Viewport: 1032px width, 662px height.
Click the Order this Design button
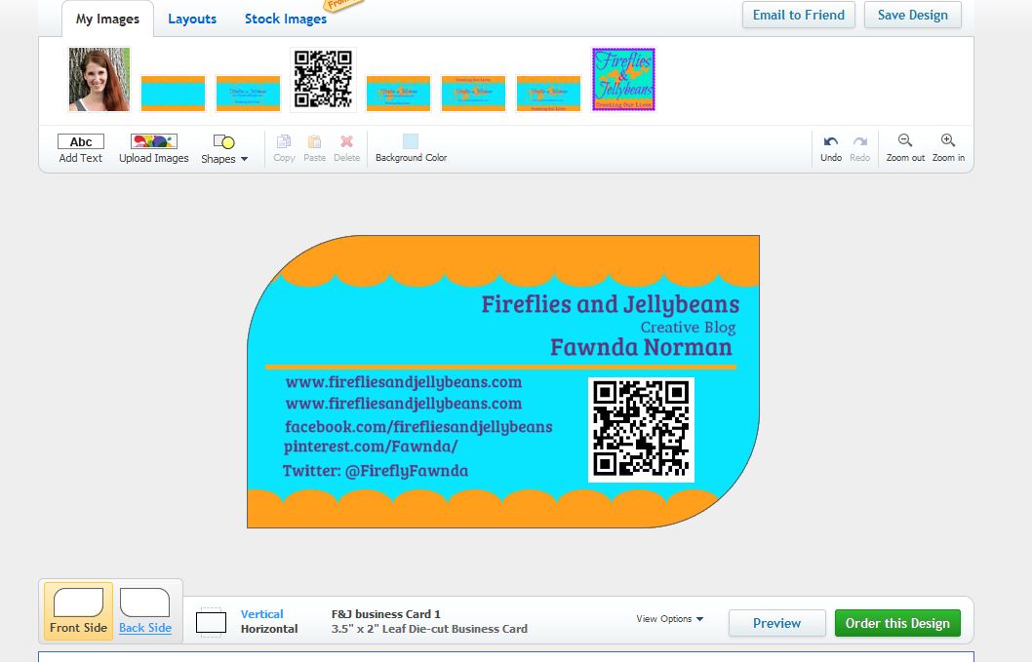pos(897,623)
